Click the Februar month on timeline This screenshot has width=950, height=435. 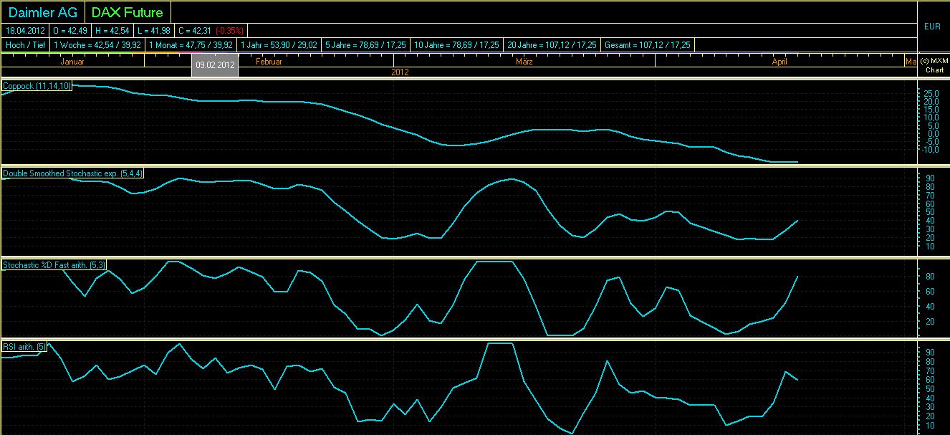(269, 62)
